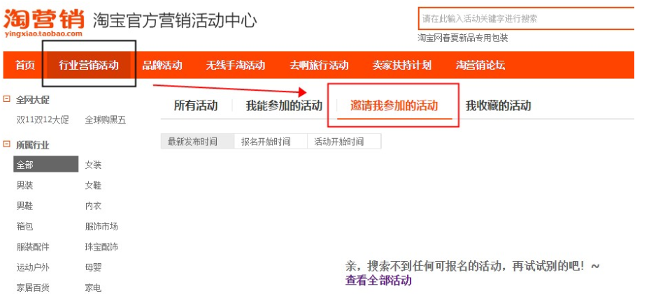Filter by 男装 industry
Viewport: 649px width, 298px height.
coord(24,185)
